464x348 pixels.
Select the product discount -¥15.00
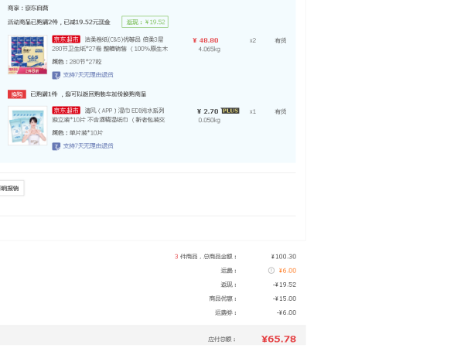[x=285, y=299]
